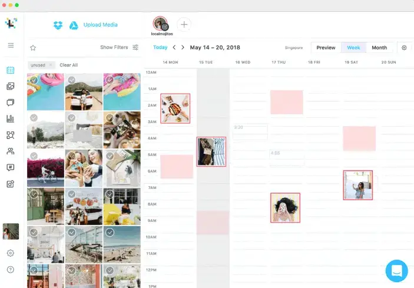Switch to the Month view tab
This screenshot has width=414, height=288.
(379, 48)
